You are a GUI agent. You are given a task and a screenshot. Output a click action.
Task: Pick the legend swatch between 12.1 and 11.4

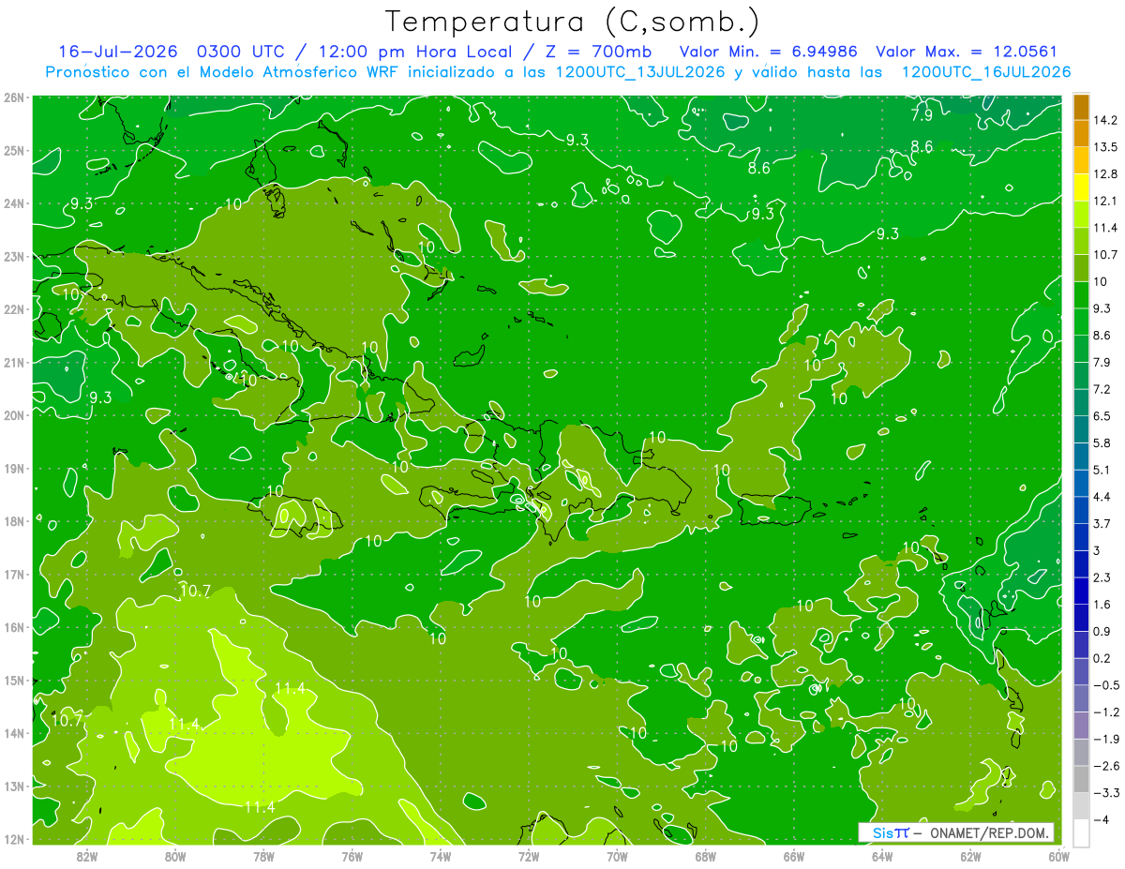(x=1081, y=214)
